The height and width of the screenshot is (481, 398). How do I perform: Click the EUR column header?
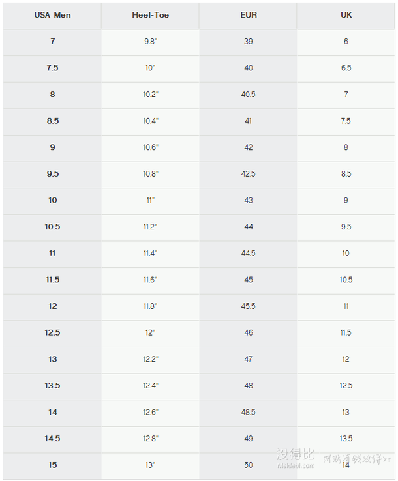[248, 16]
